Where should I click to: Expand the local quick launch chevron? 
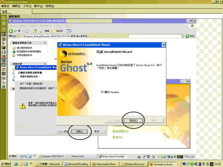coord(31,164)
